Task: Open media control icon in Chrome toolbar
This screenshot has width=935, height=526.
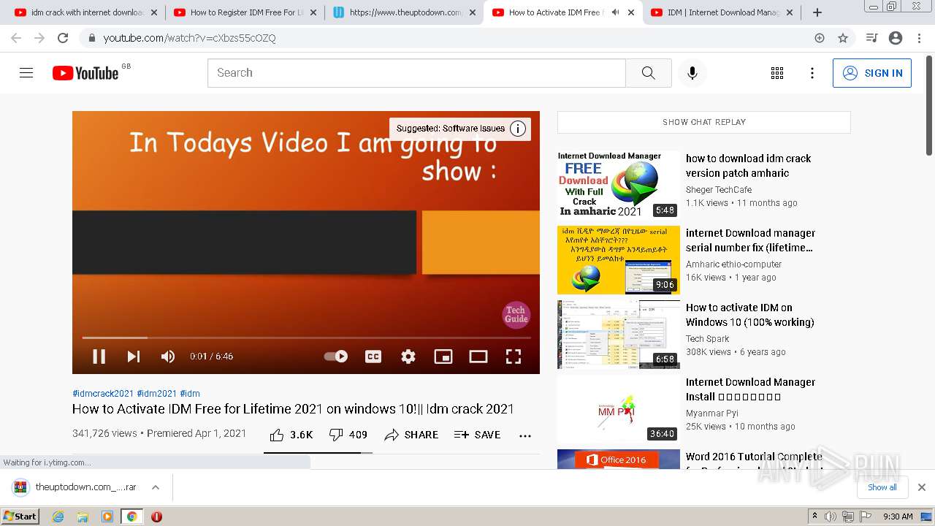Action: (x=871, y=38)
